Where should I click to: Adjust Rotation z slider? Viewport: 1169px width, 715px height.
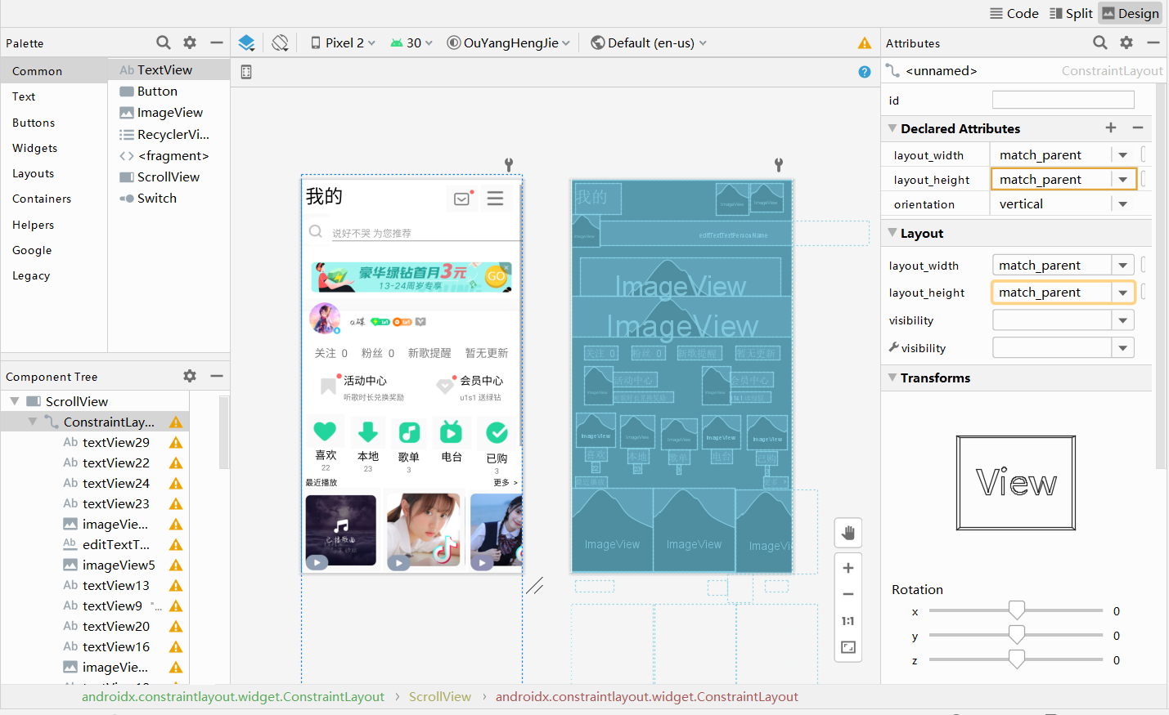[1016, 660]
